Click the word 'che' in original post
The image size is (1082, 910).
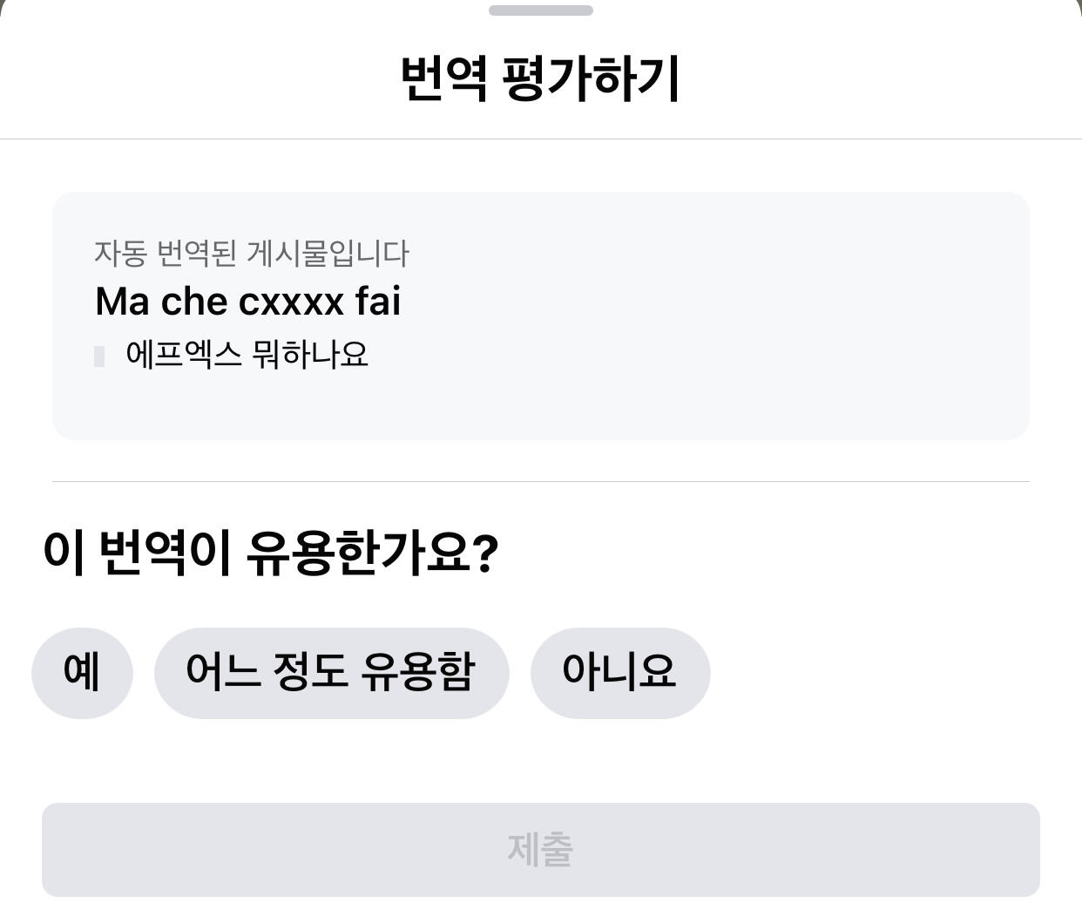[x=194, y=302]
